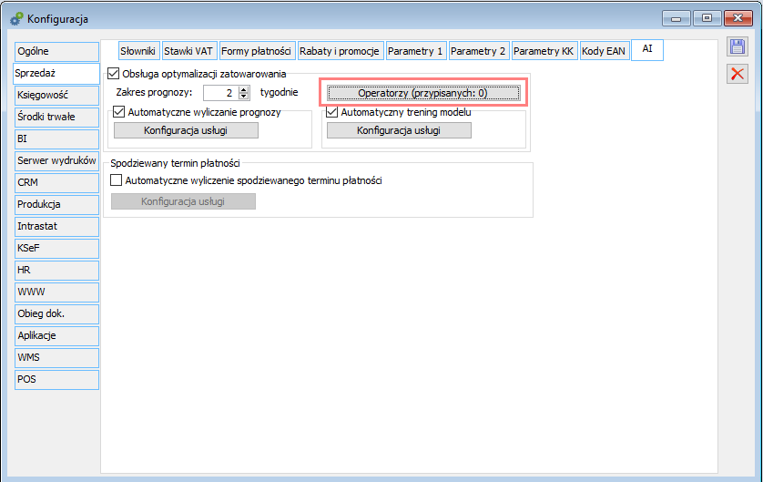
Task: Open the Księgowość section
Action: pos(57,96)
